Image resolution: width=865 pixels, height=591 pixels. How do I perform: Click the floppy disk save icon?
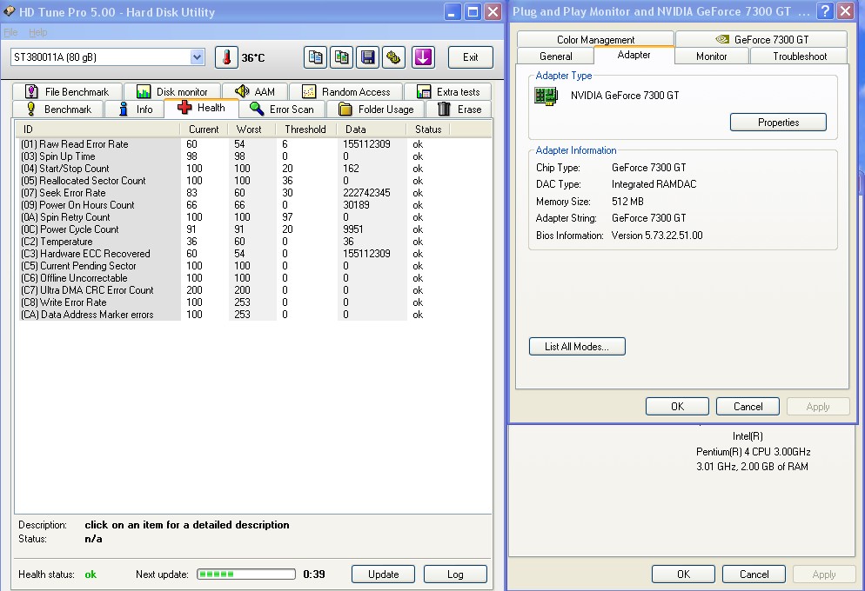pyautogui.click(x=368, y=57)
